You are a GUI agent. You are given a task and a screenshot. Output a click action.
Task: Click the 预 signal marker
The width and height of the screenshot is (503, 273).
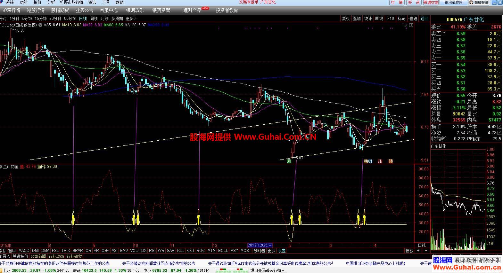391,161
